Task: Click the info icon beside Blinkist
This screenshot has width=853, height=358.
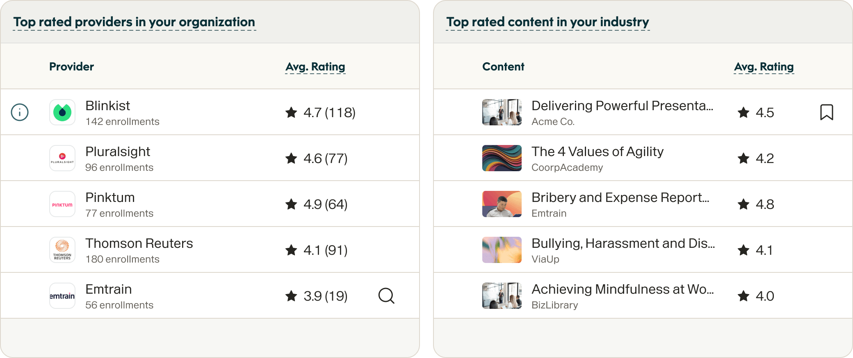Action: 20,112
